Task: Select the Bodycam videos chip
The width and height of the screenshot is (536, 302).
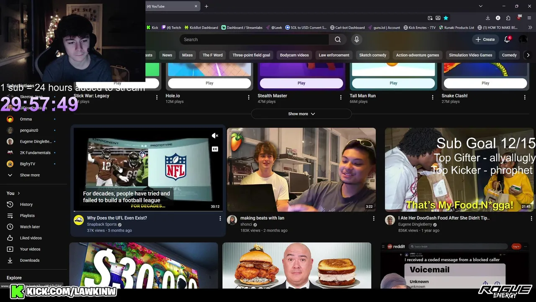Action: [294, 55]
